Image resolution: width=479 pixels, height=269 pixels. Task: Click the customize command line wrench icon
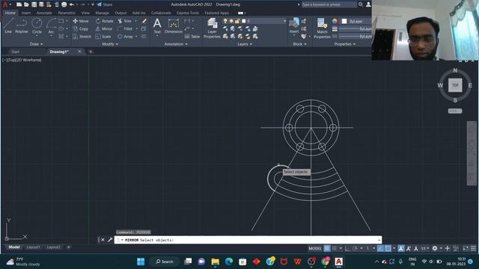(x=110, y=240)
